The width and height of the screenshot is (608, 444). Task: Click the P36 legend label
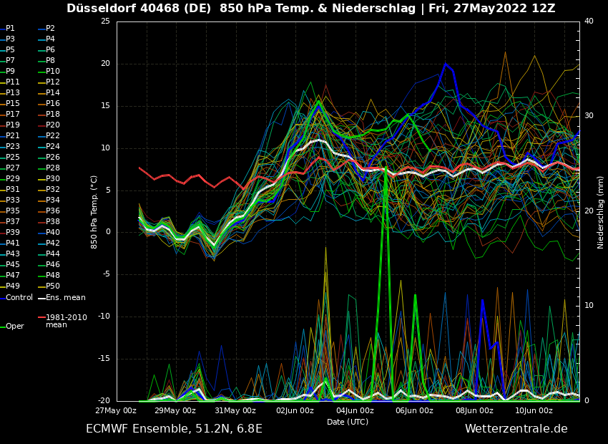tap(53, 211)
